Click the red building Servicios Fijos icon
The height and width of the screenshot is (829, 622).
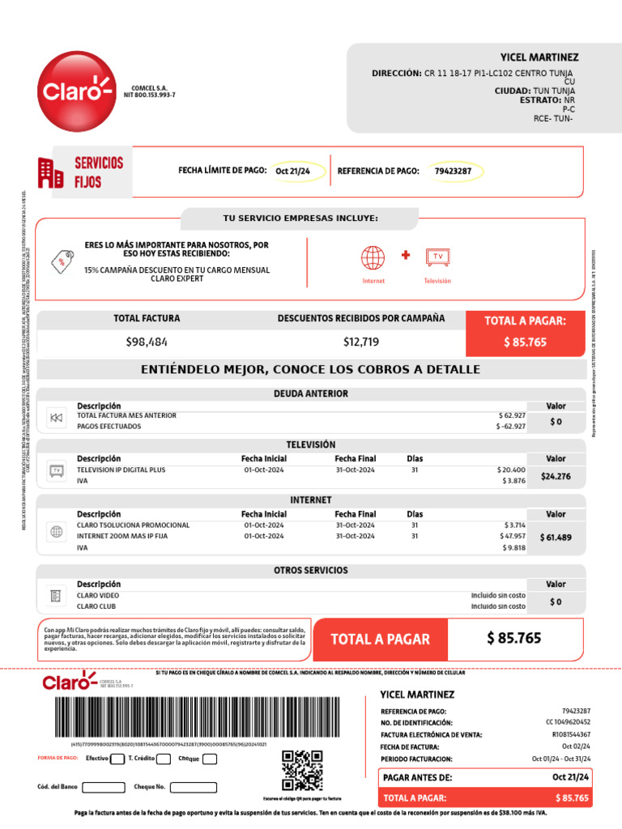(50, 173)
